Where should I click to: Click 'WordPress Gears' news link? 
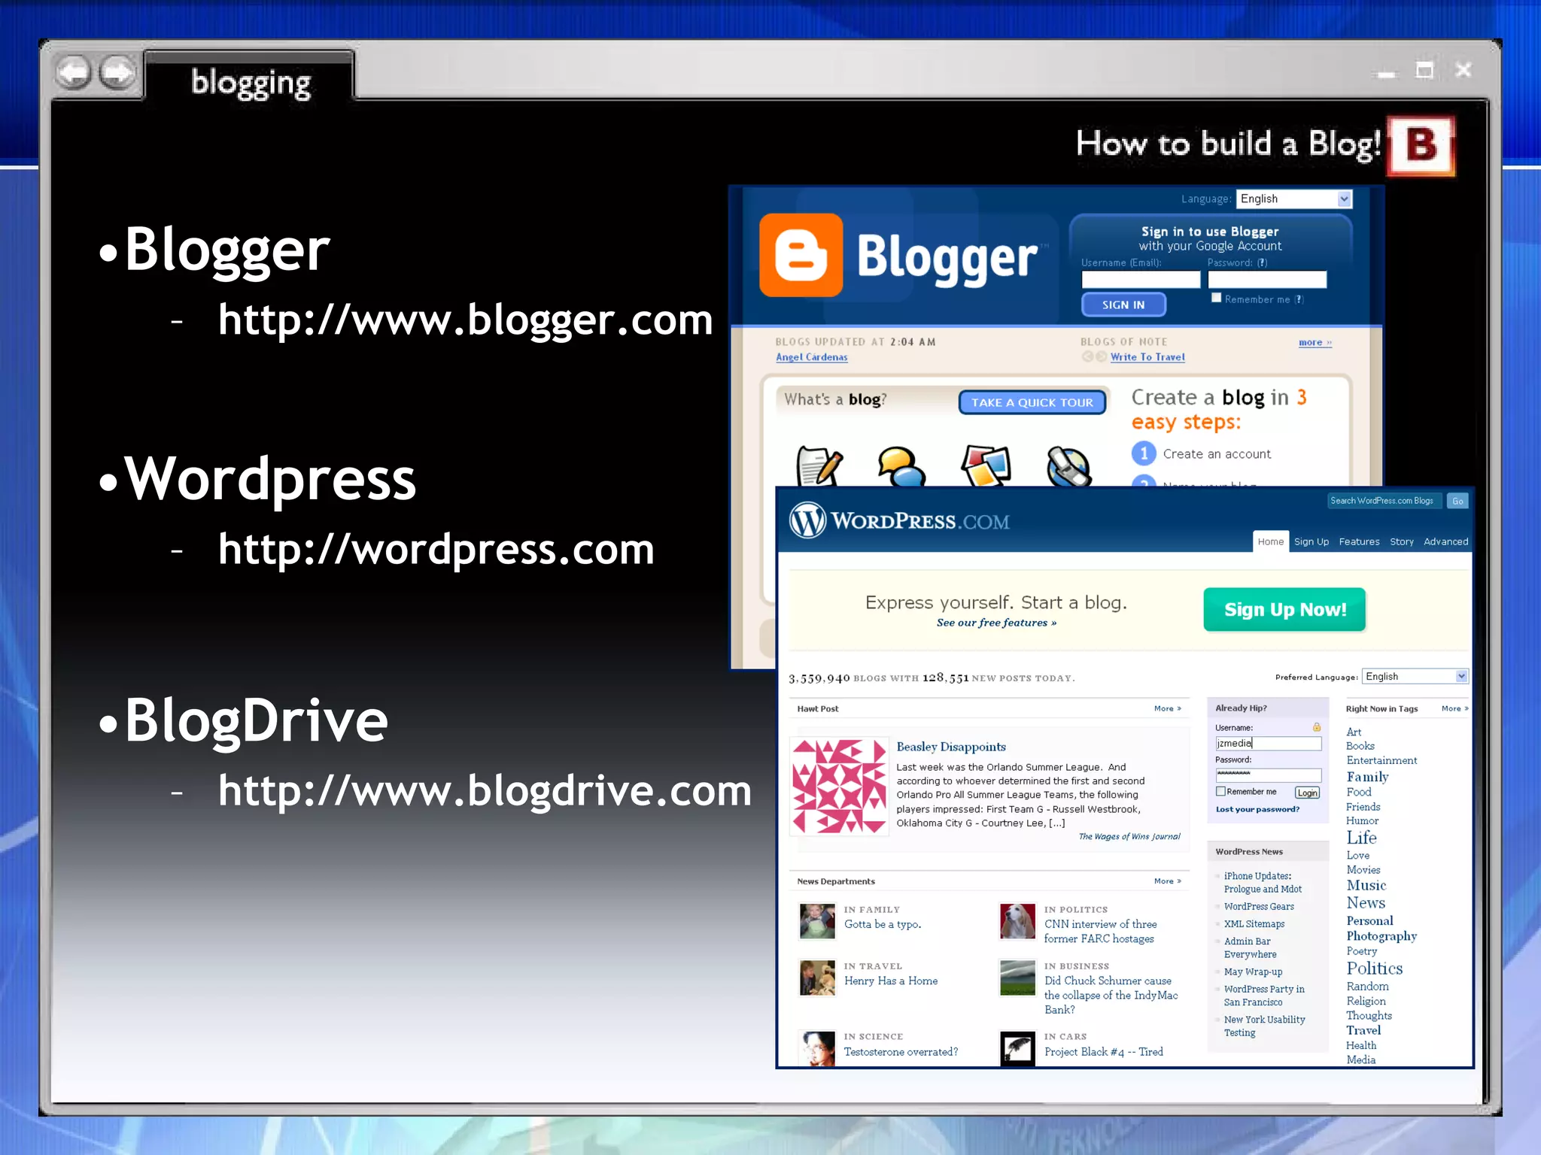(x=1258, y=906)
